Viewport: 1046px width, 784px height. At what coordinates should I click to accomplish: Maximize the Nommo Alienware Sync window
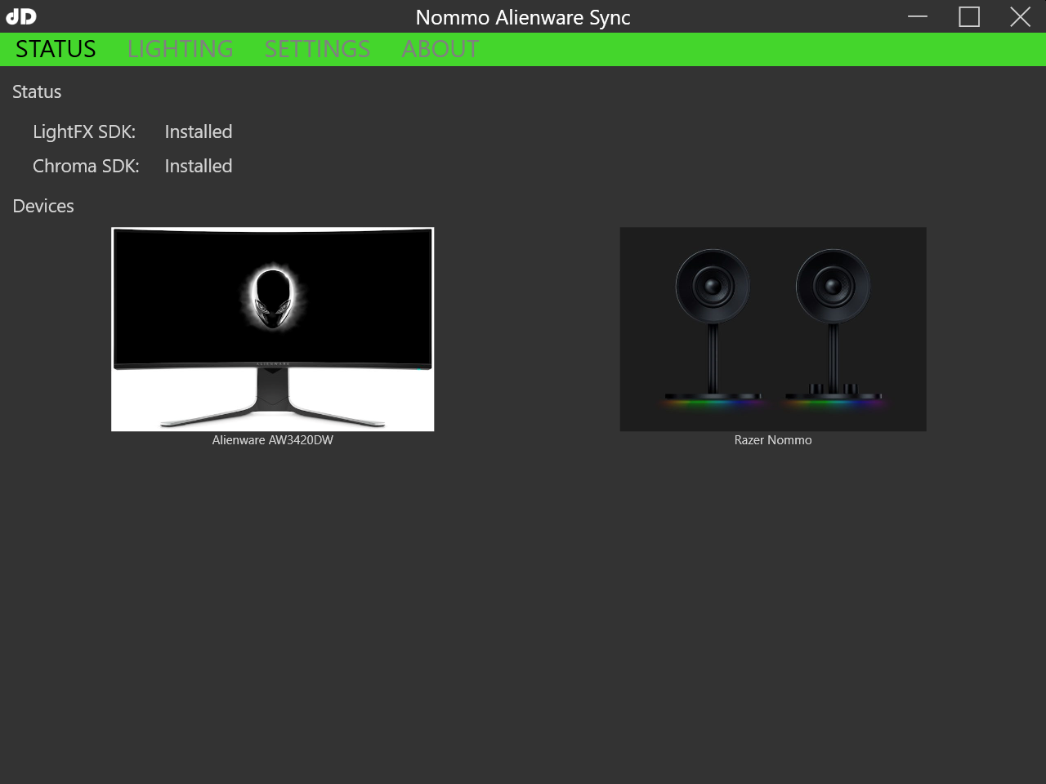click(969, 16)
